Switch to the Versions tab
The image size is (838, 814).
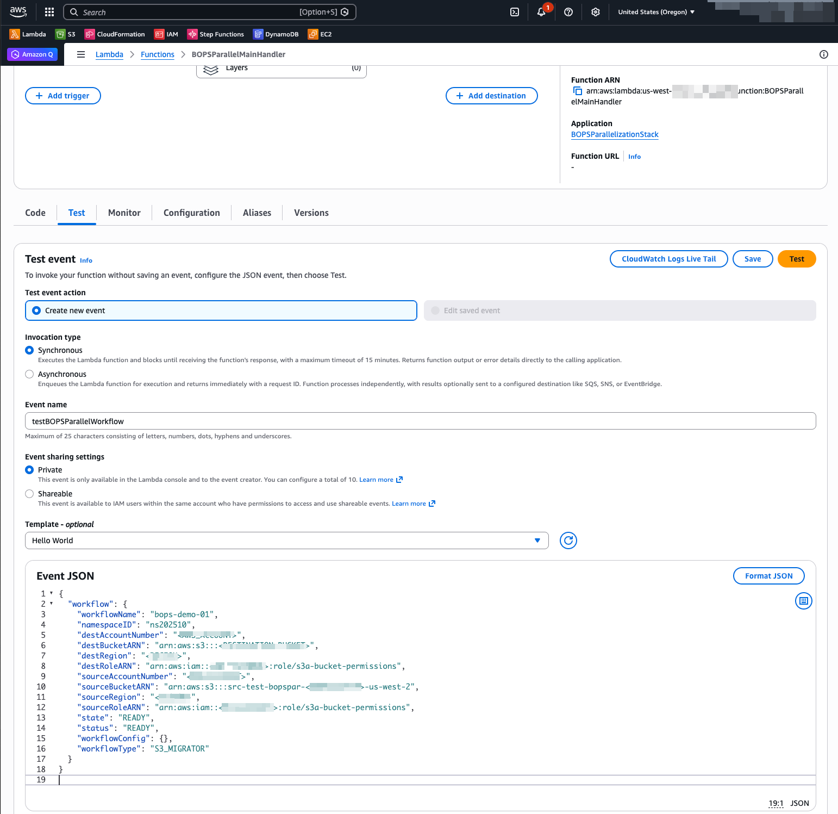tap(311, 213)
